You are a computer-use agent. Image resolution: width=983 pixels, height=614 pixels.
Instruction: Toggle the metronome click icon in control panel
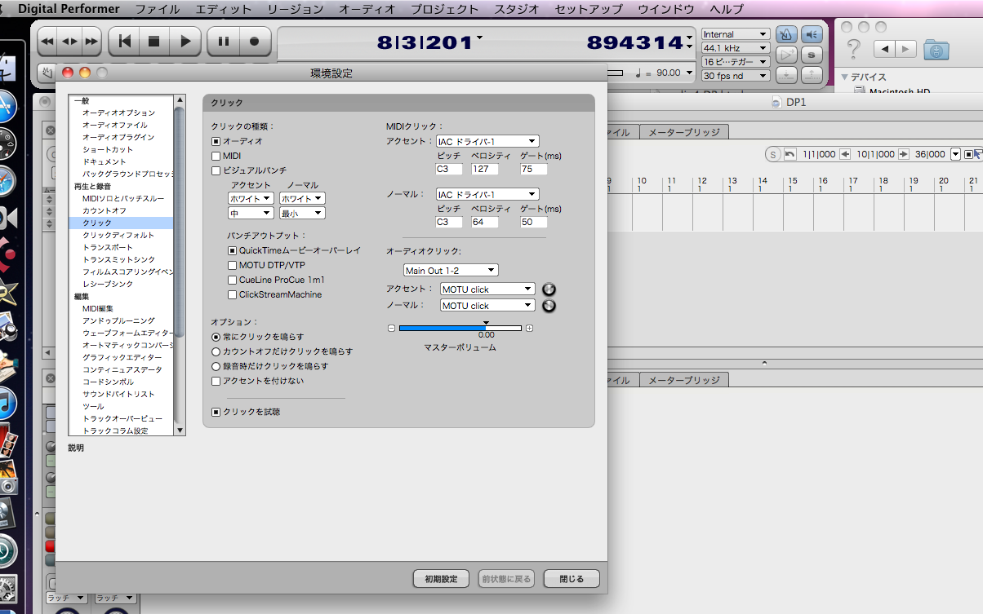point(785,34)
